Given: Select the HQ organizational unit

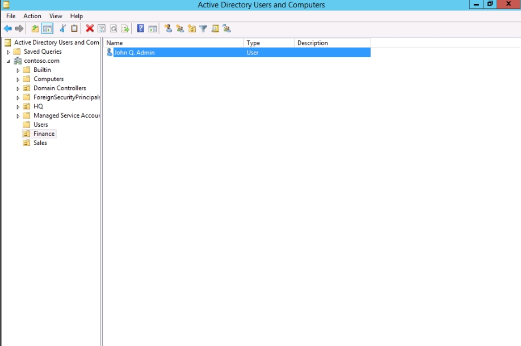Looking at the screenshot, I should [x=38, y=106].
